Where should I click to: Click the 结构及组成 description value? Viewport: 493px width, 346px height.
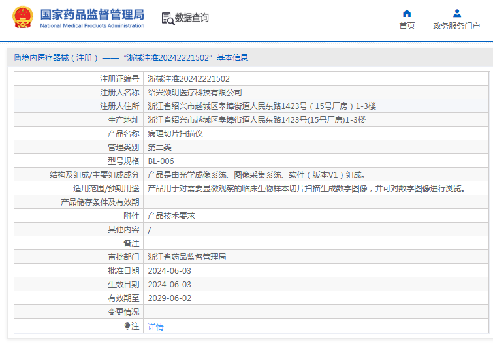(x=257, y=175)
